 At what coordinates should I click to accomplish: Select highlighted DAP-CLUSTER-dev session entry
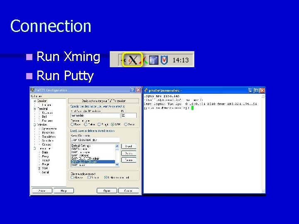point(93,162)
